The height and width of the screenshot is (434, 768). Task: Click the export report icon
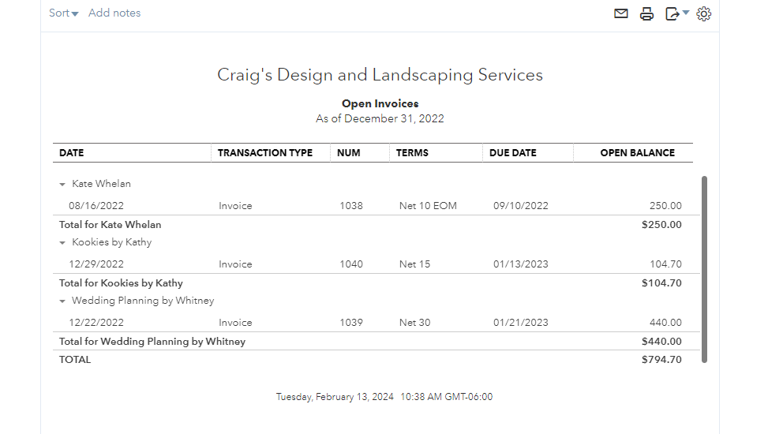pyautogui.click(x=672, y=13)
